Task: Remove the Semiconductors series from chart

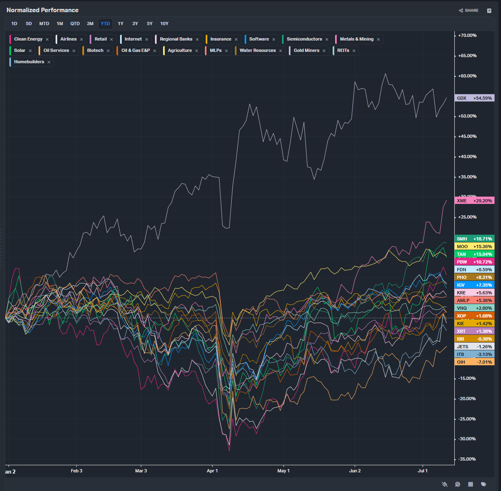Action: pos(327,39)
